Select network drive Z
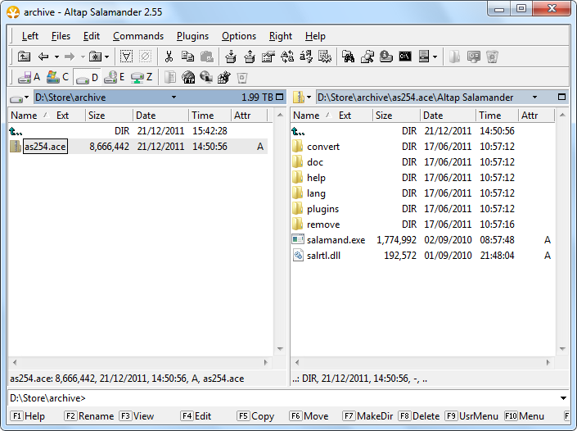 click(142, 77)
